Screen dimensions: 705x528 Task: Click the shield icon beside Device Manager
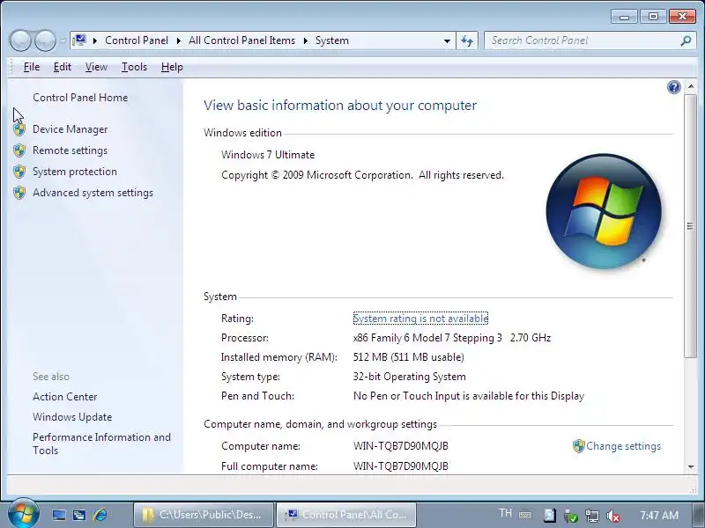(19, 129)
